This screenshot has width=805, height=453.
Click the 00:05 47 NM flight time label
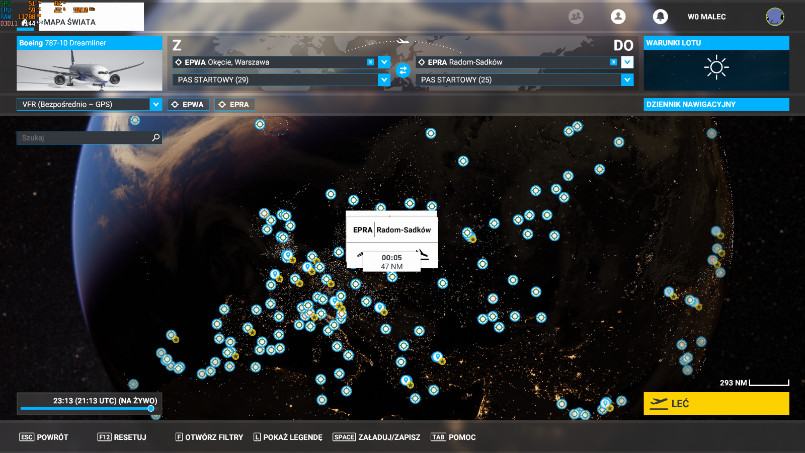(x=392, y=262)
